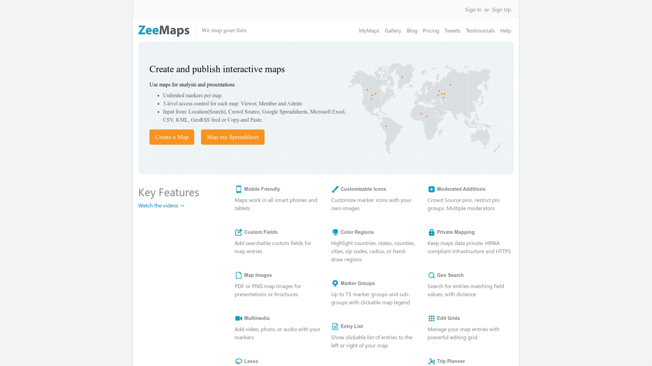Follow the Watch the videos link
The height and width of the screenshot is (366, 652).
[161, 206]
